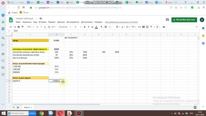Collapse the menus with the arrow
This screenshot has width=206, height=116.
(197, 27)
